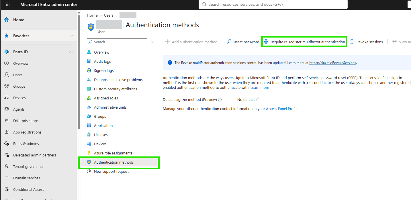Click the Groups people icon in left nav
The image size is (411, 200).
point(7,86)
